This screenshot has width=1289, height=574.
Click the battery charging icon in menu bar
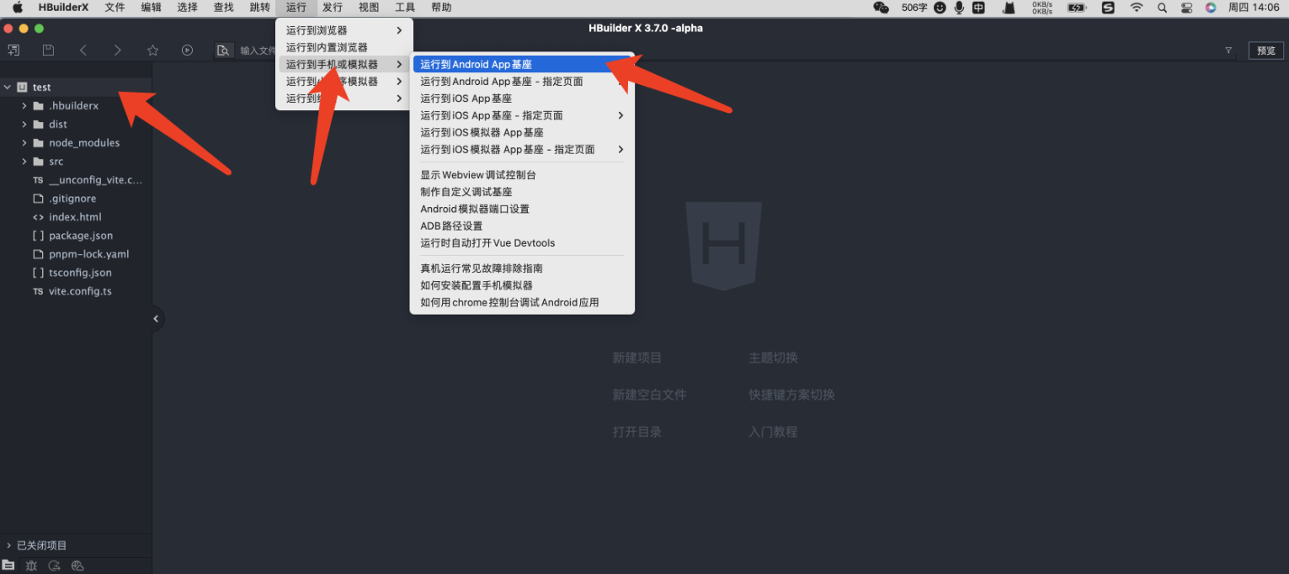[x=1077, y=8]
